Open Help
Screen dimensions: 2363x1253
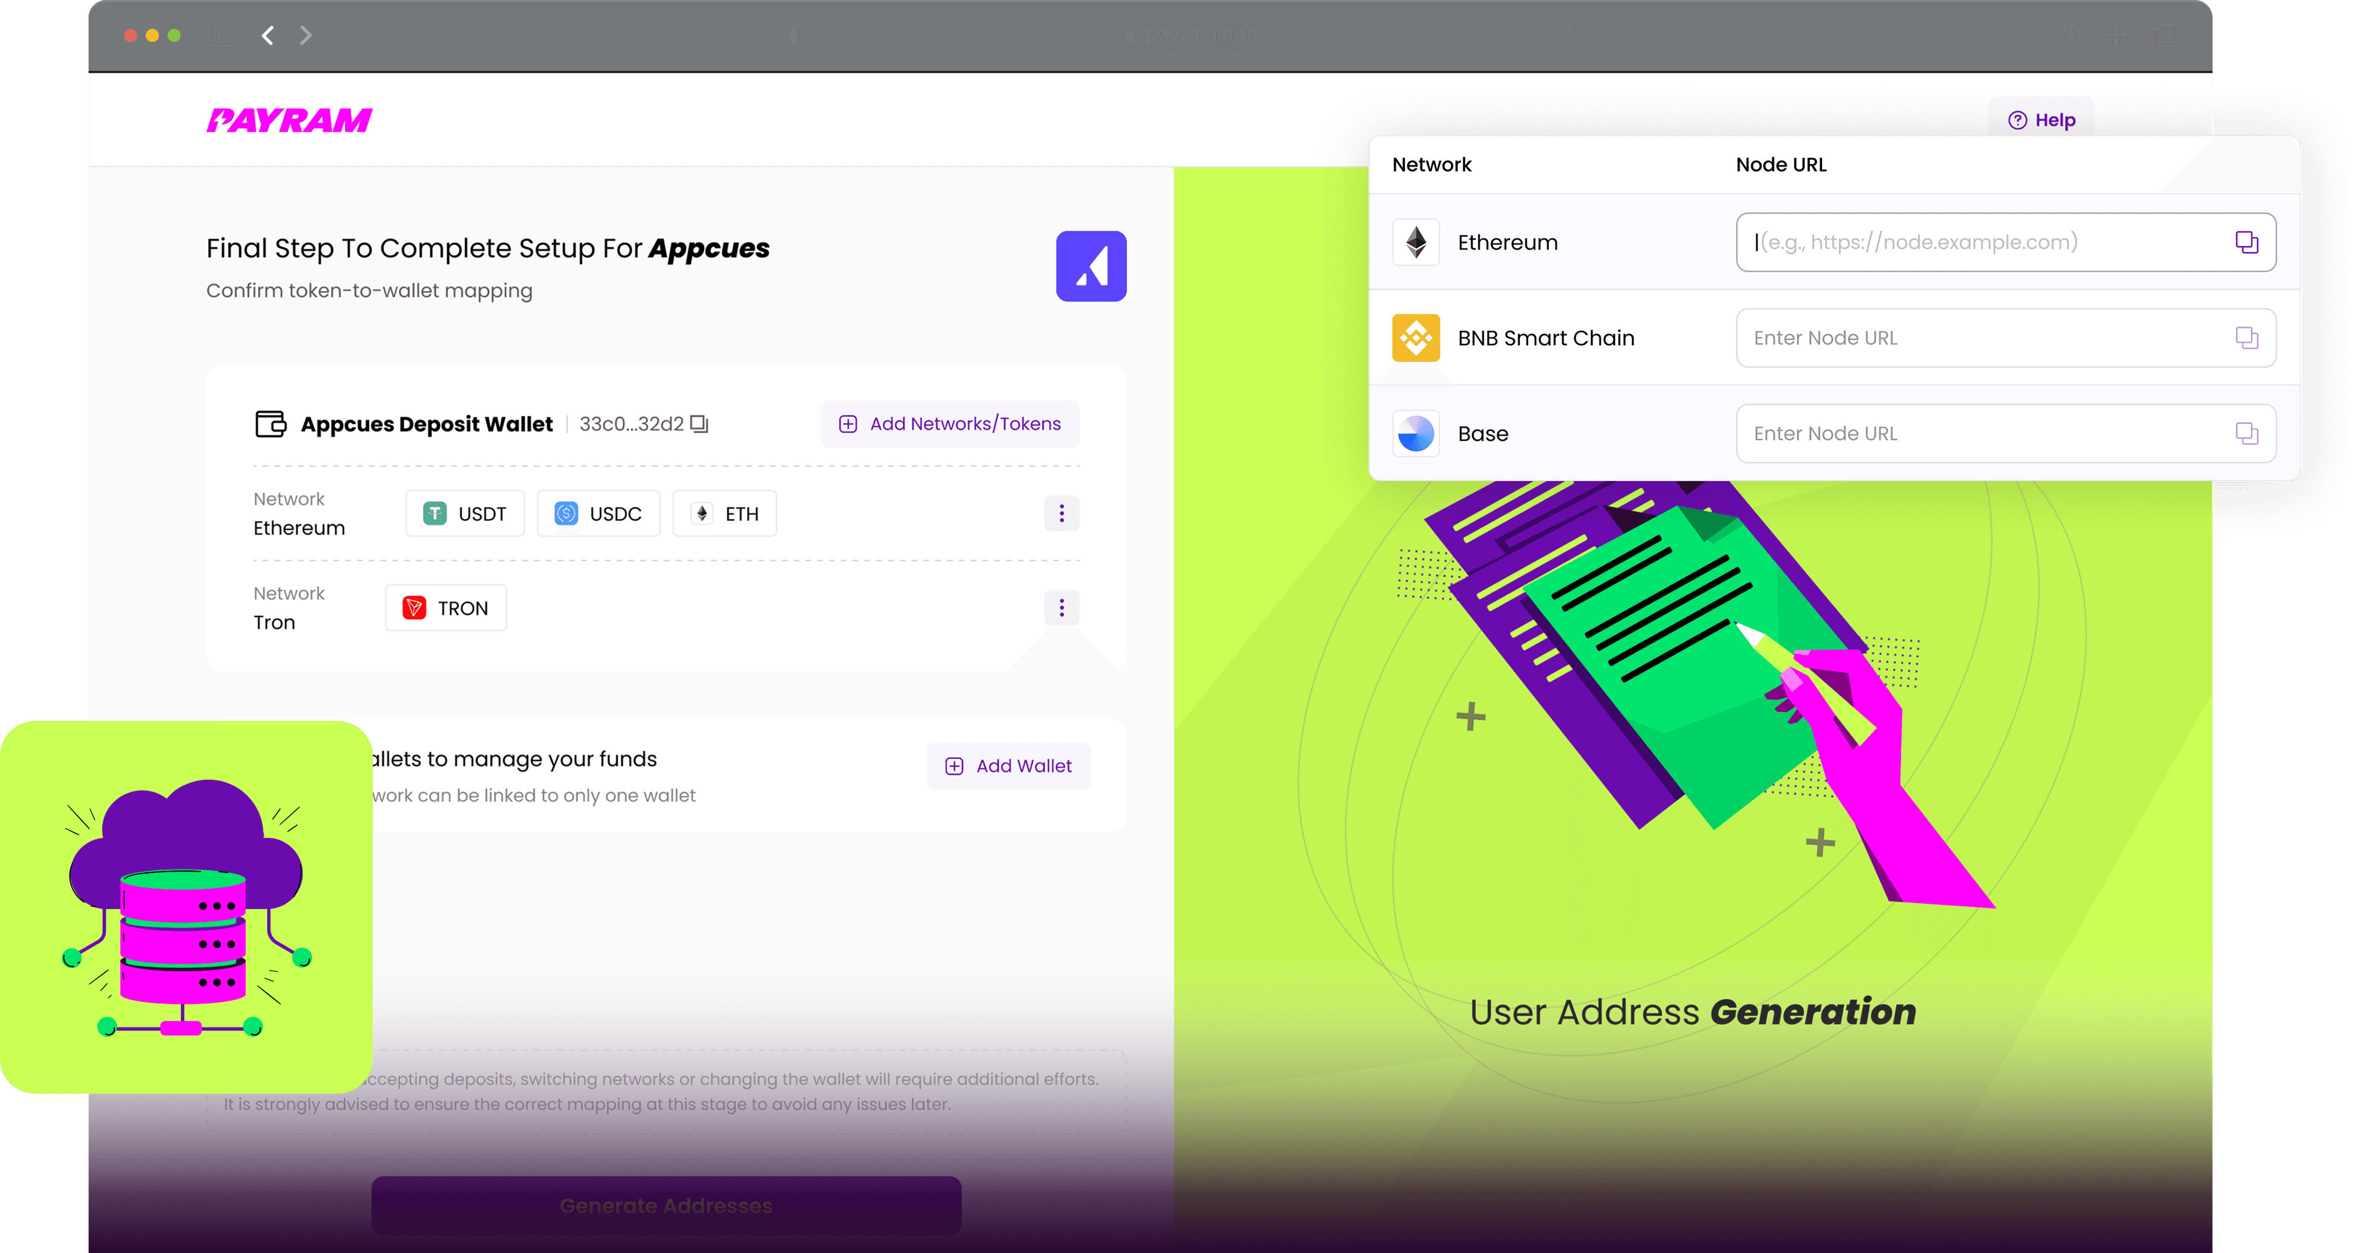tap(2041, 118)
